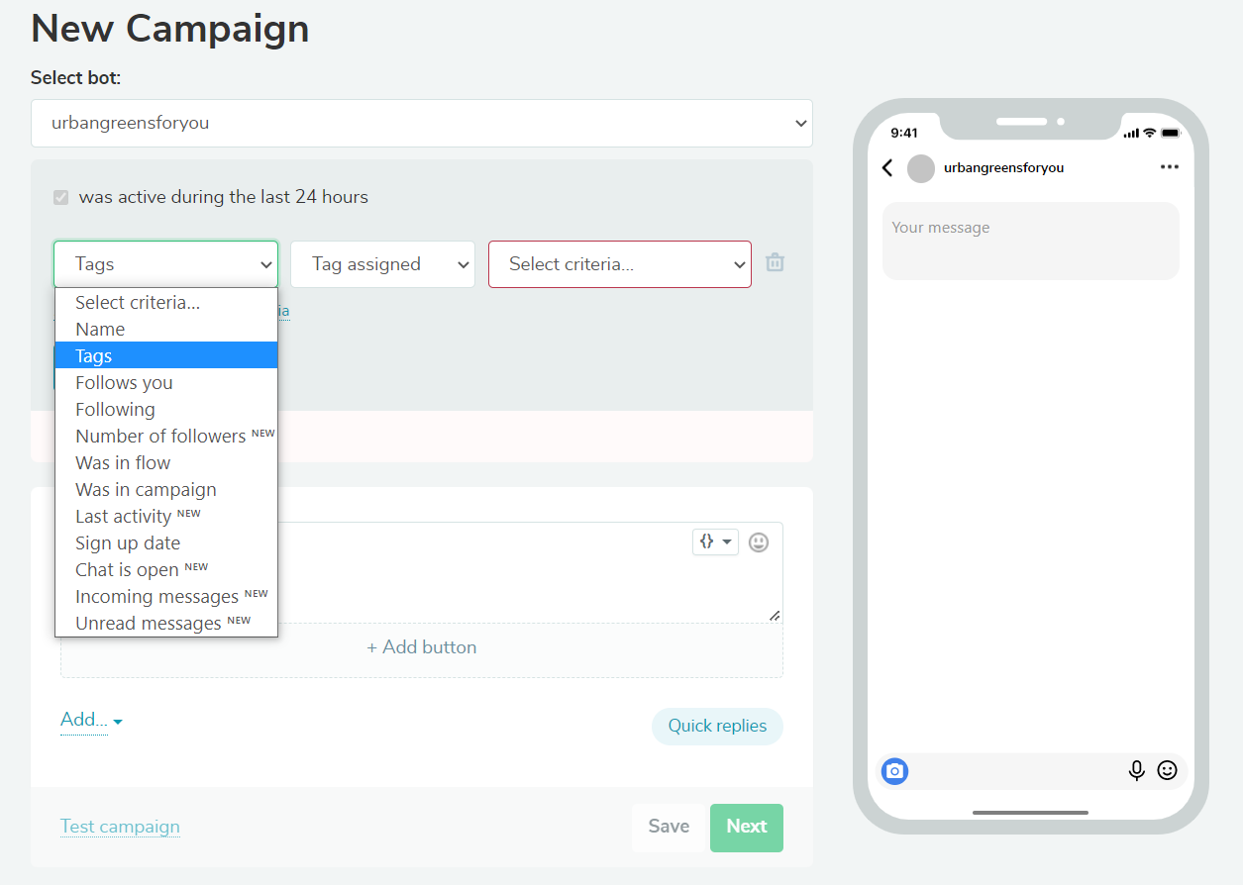1243x885 pixels.
Task: Click the Quick replies button
Action: pyautogui.click(x=717, y=726)
